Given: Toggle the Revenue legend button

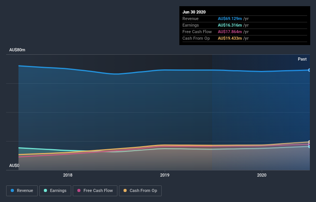Looking at the screenshot, I should tap(22, 191).
